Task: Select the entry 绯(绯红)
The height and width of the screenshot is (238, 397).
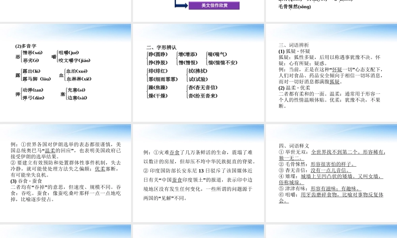Action: 158,71
